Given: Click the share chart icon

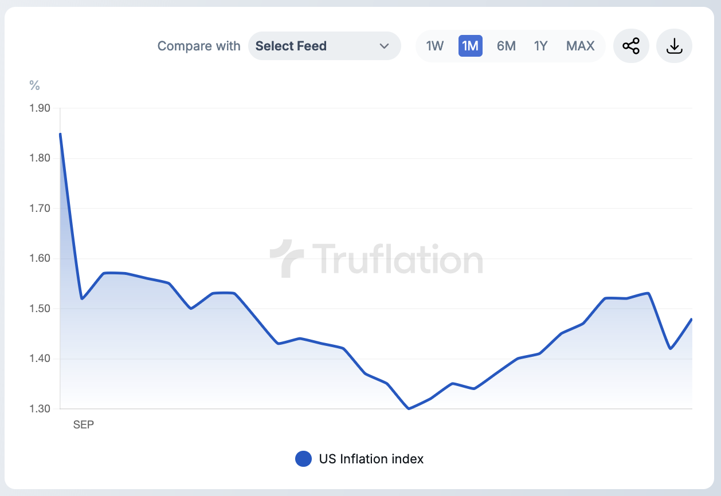Looking at the screenshot, I should coord(631,46).
